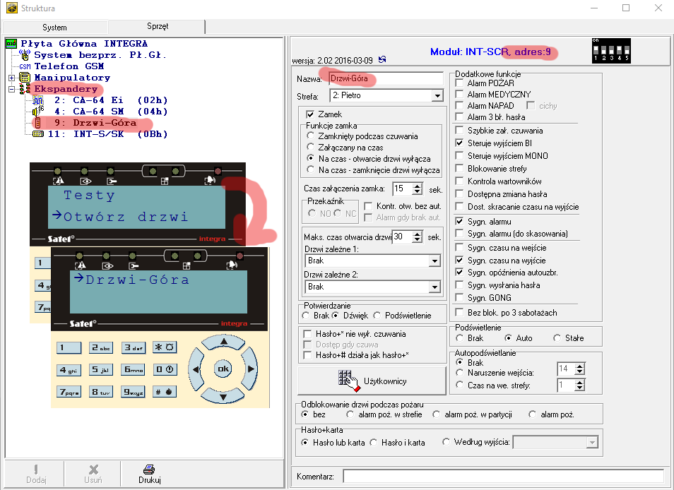Enable Szybkie zał. czuwania checkbox
Screen dimensions: 674x490
[459, 130]
